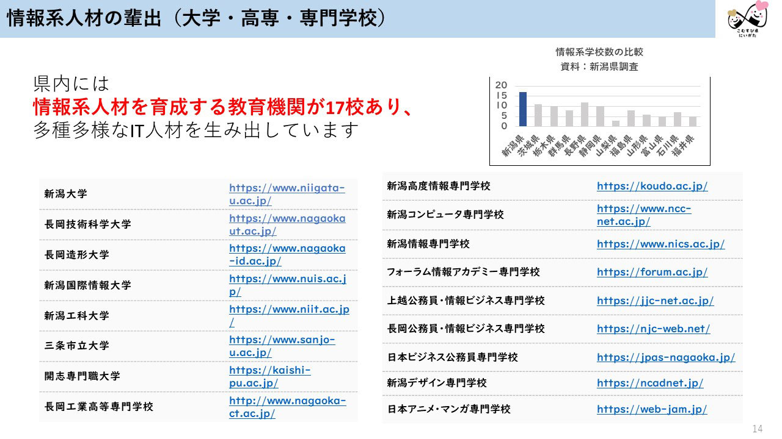This screenshot has width=782, height=439.
Task: Open the jpas-nagaoka.jp link
Action: 666,357
